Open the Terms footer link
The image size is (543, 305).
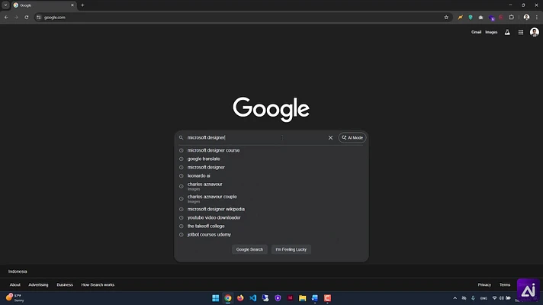(505, 285)
